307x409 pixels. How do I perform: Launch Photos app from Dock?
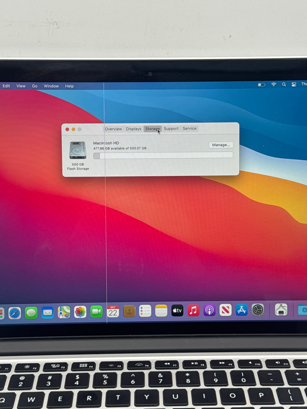pos(80,312)
